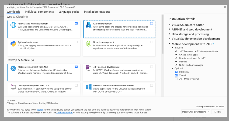The height and width of the screenshot is (121, 229).
Task: Click the workloads list vertical scrollbar
Action: click(162, 34)
